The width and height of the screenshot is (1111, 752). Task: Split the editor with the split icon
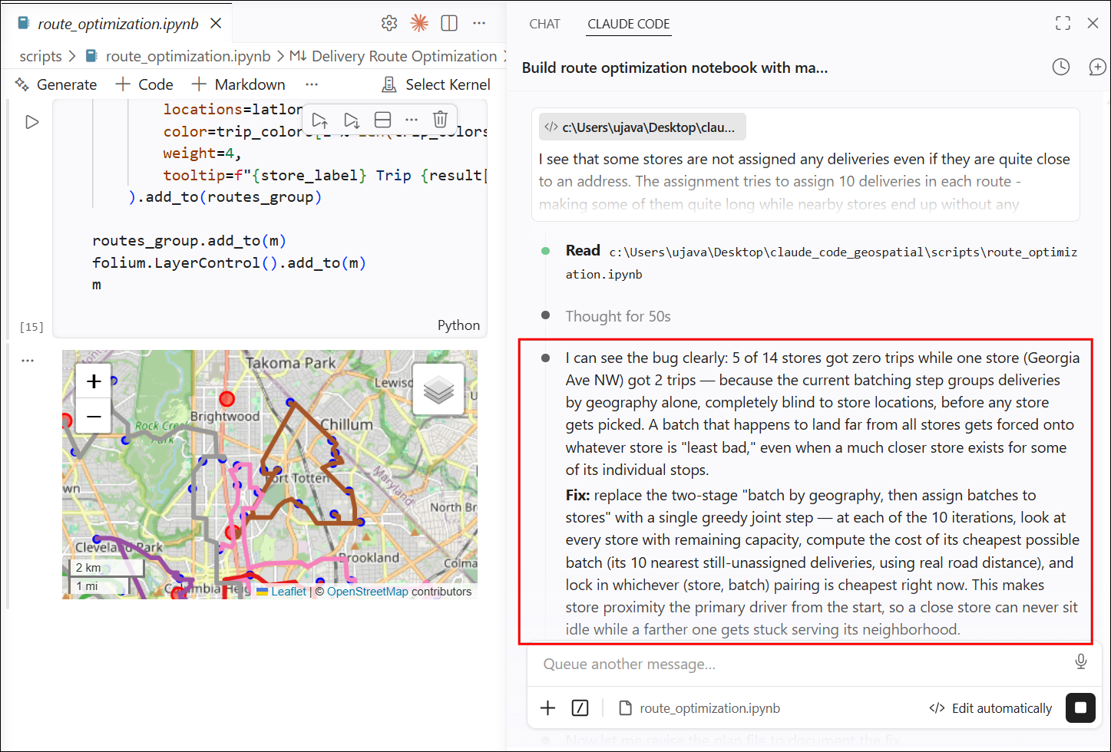pos(449,23)
